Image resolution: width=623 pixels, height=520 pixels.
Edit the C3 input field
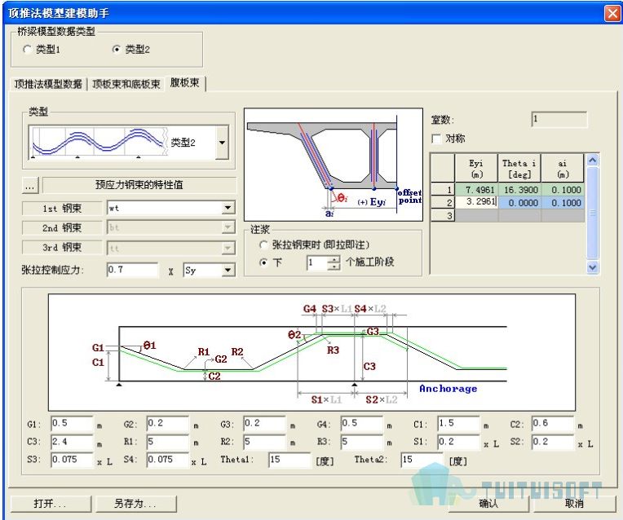click(x=72, y=442)
